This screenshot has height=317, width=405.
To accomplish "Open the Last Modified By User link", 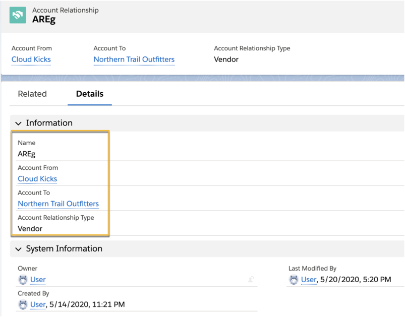I will (309, 280).
